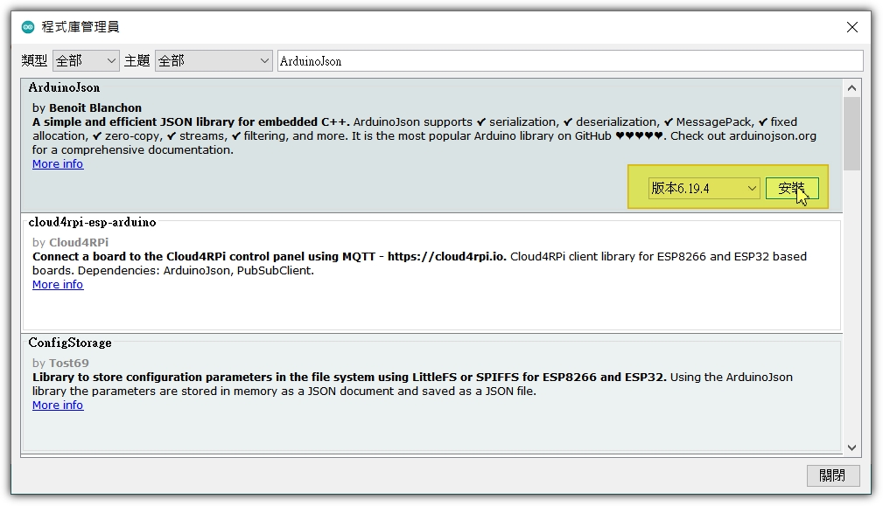
Task: Select the ArduinoJson library title
Action: pyautogui.click(x=64, y=87)
